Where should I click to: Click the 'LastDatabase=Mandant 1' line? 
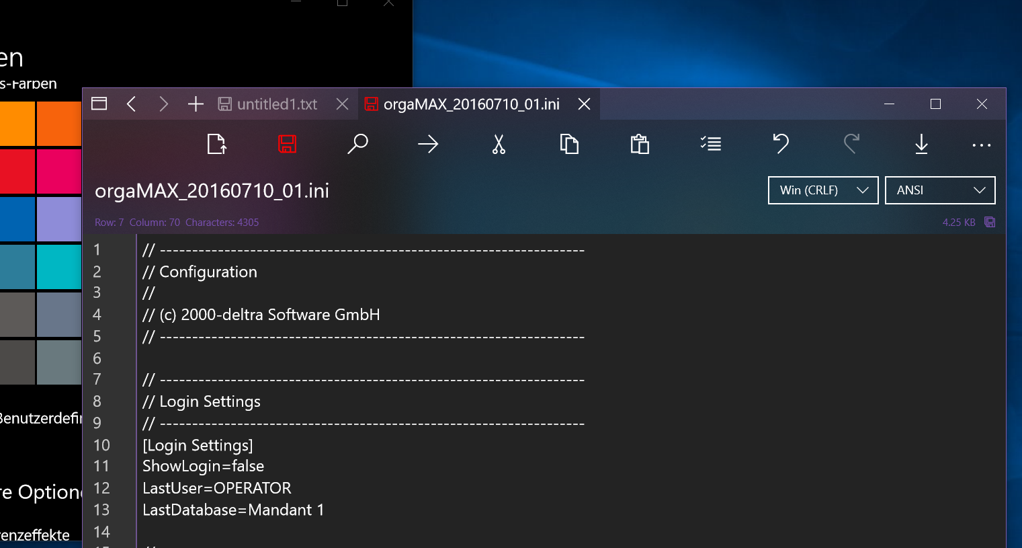(x=233, y=510)
